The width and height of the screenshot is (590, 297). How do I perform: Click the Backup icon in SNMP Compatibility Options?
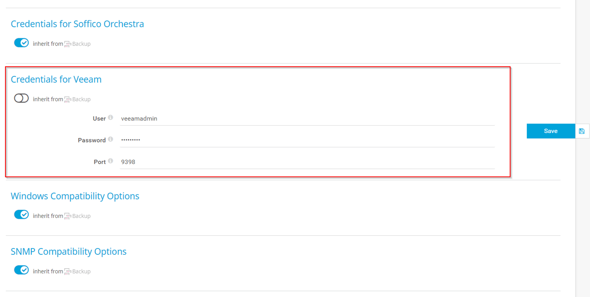(67, 271)
